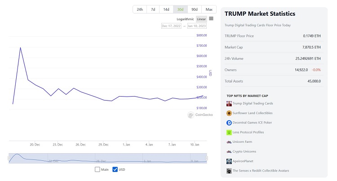
Task: Click the Unicorn Farm icon
Action: point(229,142)
